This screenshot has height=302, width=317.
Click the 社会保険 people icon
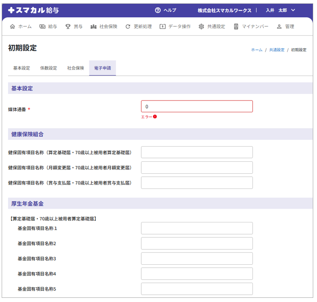[x=94, y=26]
